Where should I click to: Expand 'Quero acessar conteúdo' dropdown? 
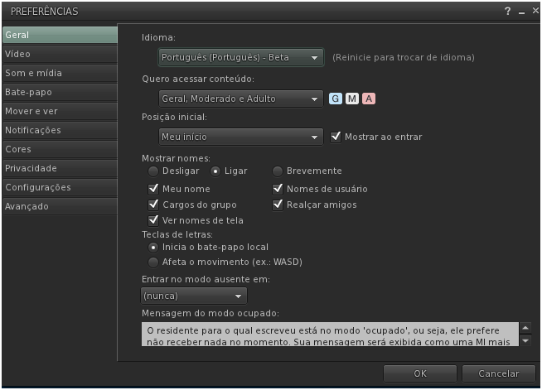click(x=240, y=99)
